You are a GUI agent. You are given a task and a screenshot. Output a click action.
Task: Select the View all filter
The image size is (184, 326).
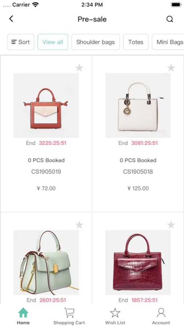tap(53, 42)
